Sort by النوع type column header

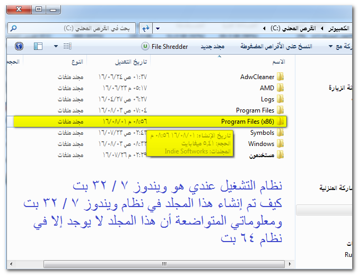tap(77, 62)
